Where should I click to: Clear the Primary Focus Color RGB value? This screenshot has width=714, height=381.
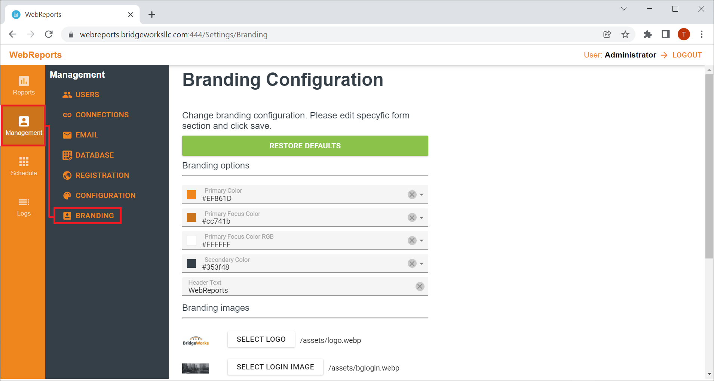[x=412, y=241]
